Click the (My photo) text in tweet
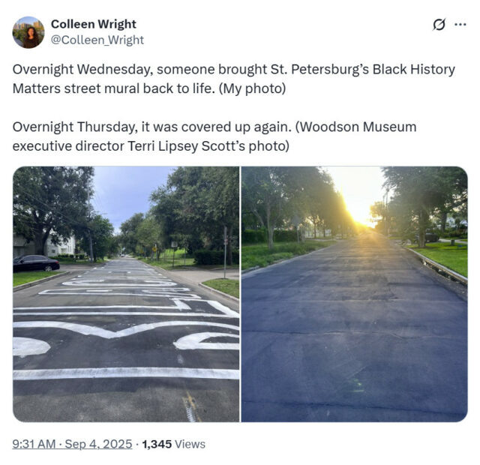Viewport: 480px width, 465px height. coord(252,88)
